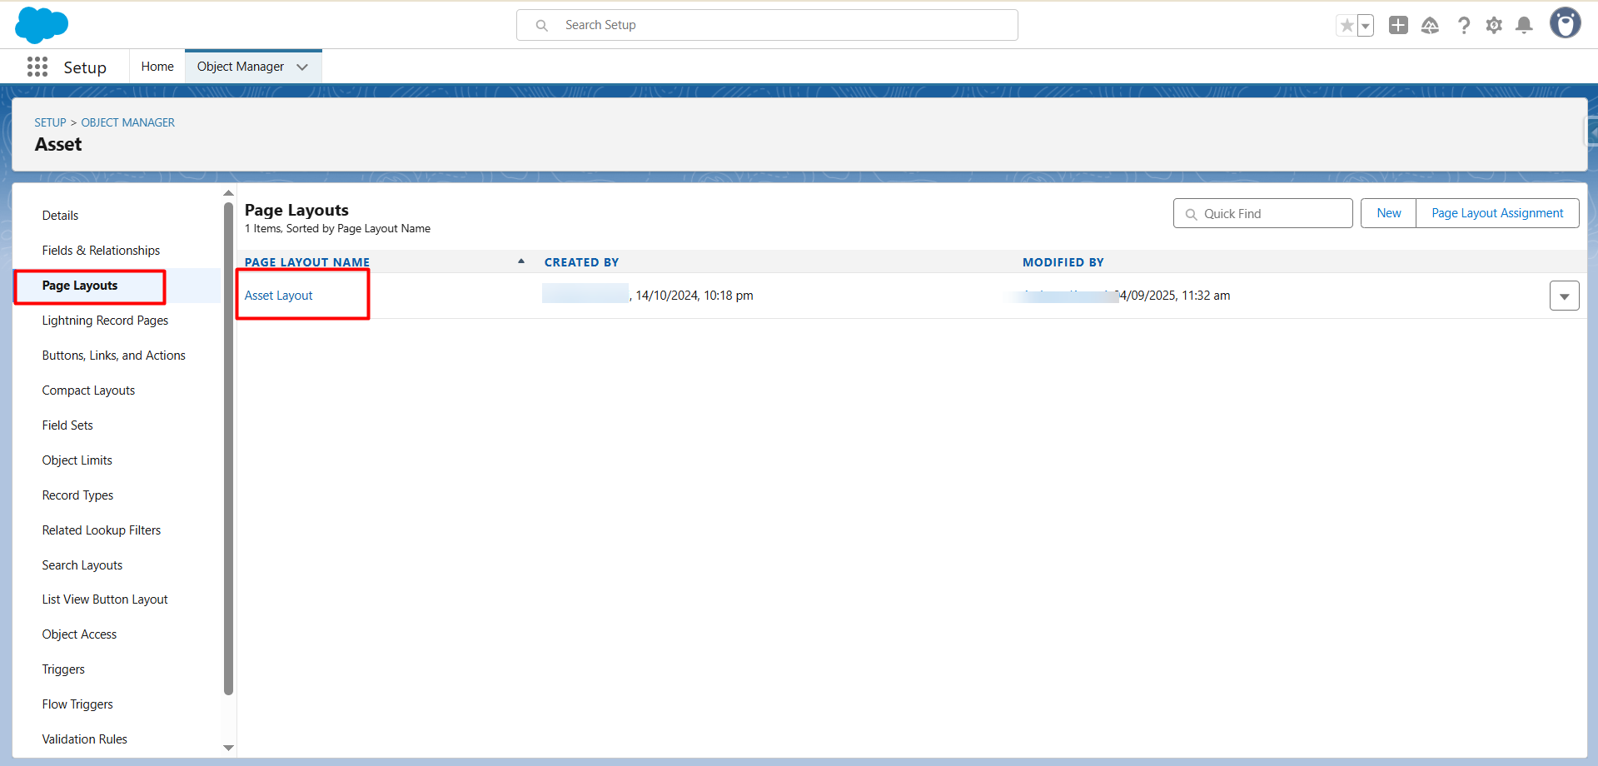Open Related Lookup Filters in the sidebar
This screenshot has height=766, width=1598.
point(102,530)
